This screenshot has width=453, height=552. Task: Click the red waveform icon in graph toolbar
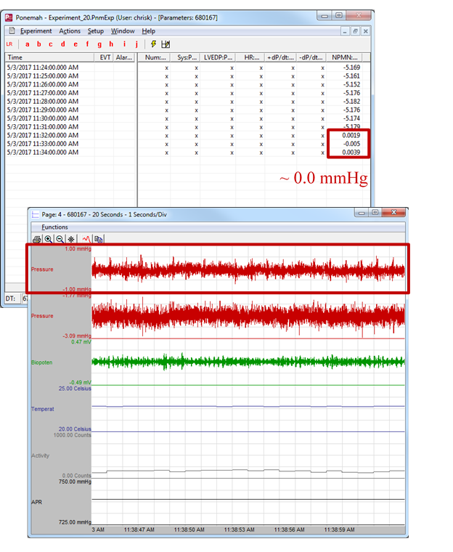click(86, 240)
